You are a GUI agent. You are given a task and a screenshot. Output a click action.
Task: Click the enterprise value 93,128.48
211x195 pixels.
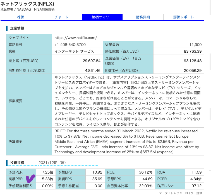click(x=193, y=61)
